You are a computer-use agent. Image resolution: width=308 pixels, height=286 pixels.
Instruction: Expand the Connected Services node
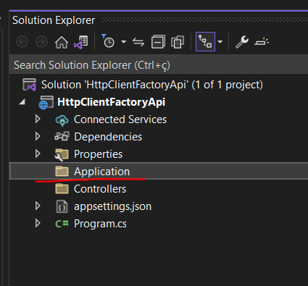[x=38, y=119]
